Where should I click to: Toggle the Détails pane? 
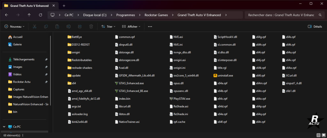click(315, 27)
